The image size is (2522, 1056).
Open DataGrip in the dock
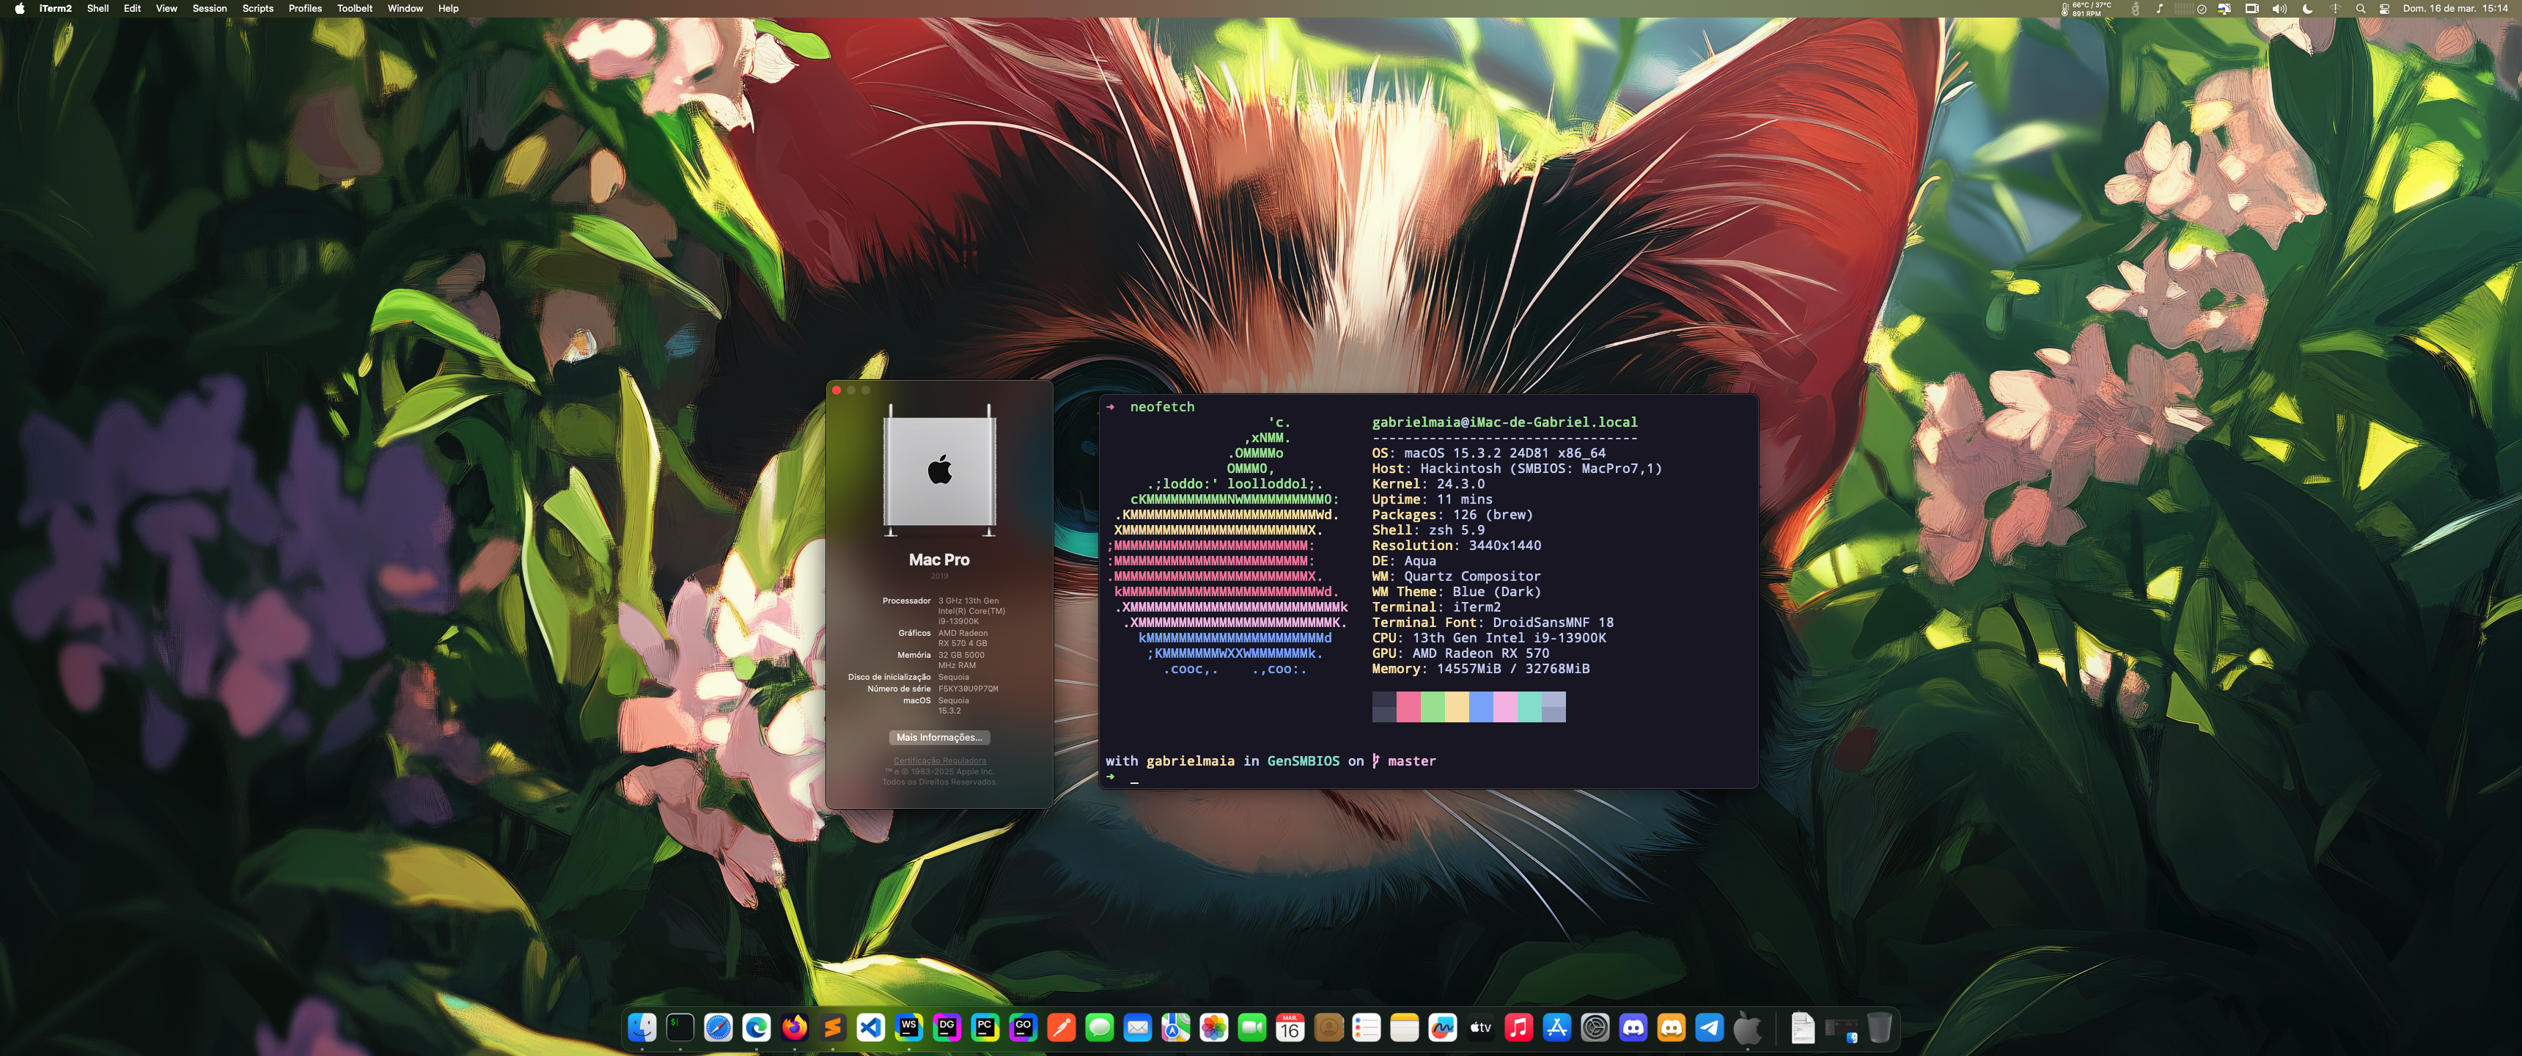click(x=946, y=1027)
